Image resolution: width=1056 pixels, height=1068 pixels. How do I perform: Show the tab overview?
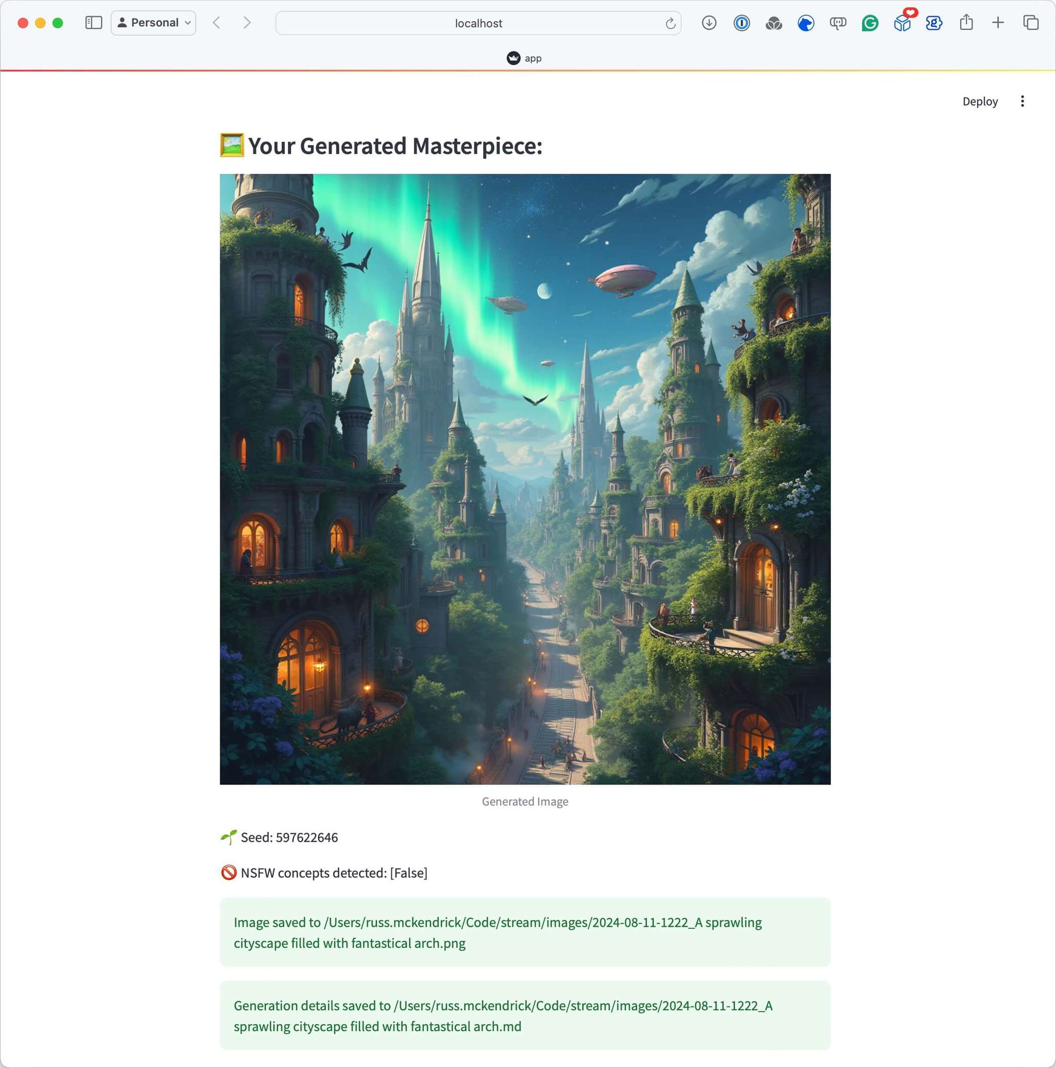(1031, 23)
